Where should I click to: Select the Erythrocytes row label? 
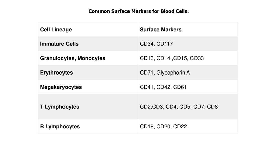click(x=56, y=73)
